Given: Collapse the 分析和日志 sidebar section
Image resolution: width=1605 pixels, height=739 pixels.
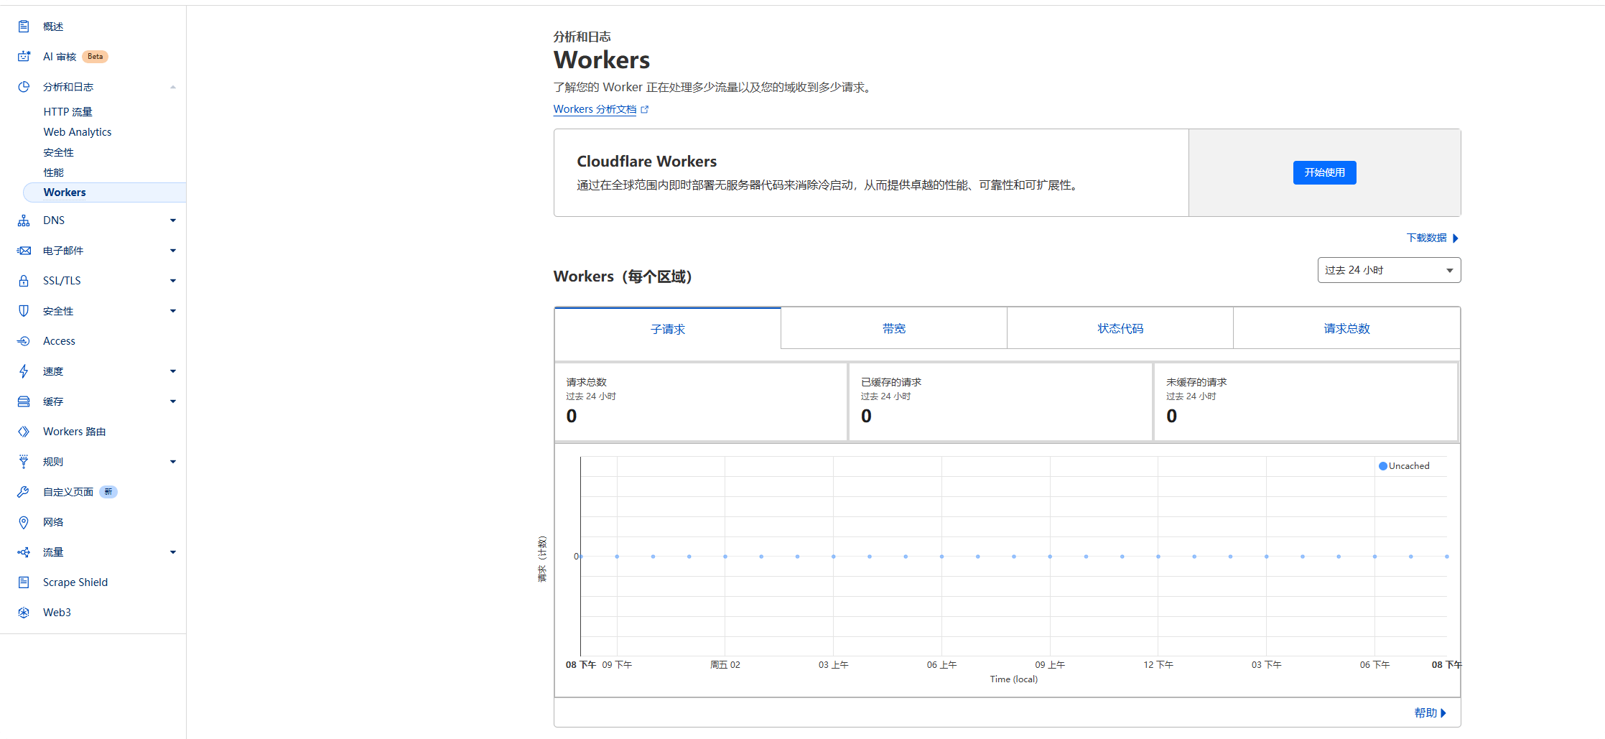Looking at the screenshot, I should pos(172,86).
